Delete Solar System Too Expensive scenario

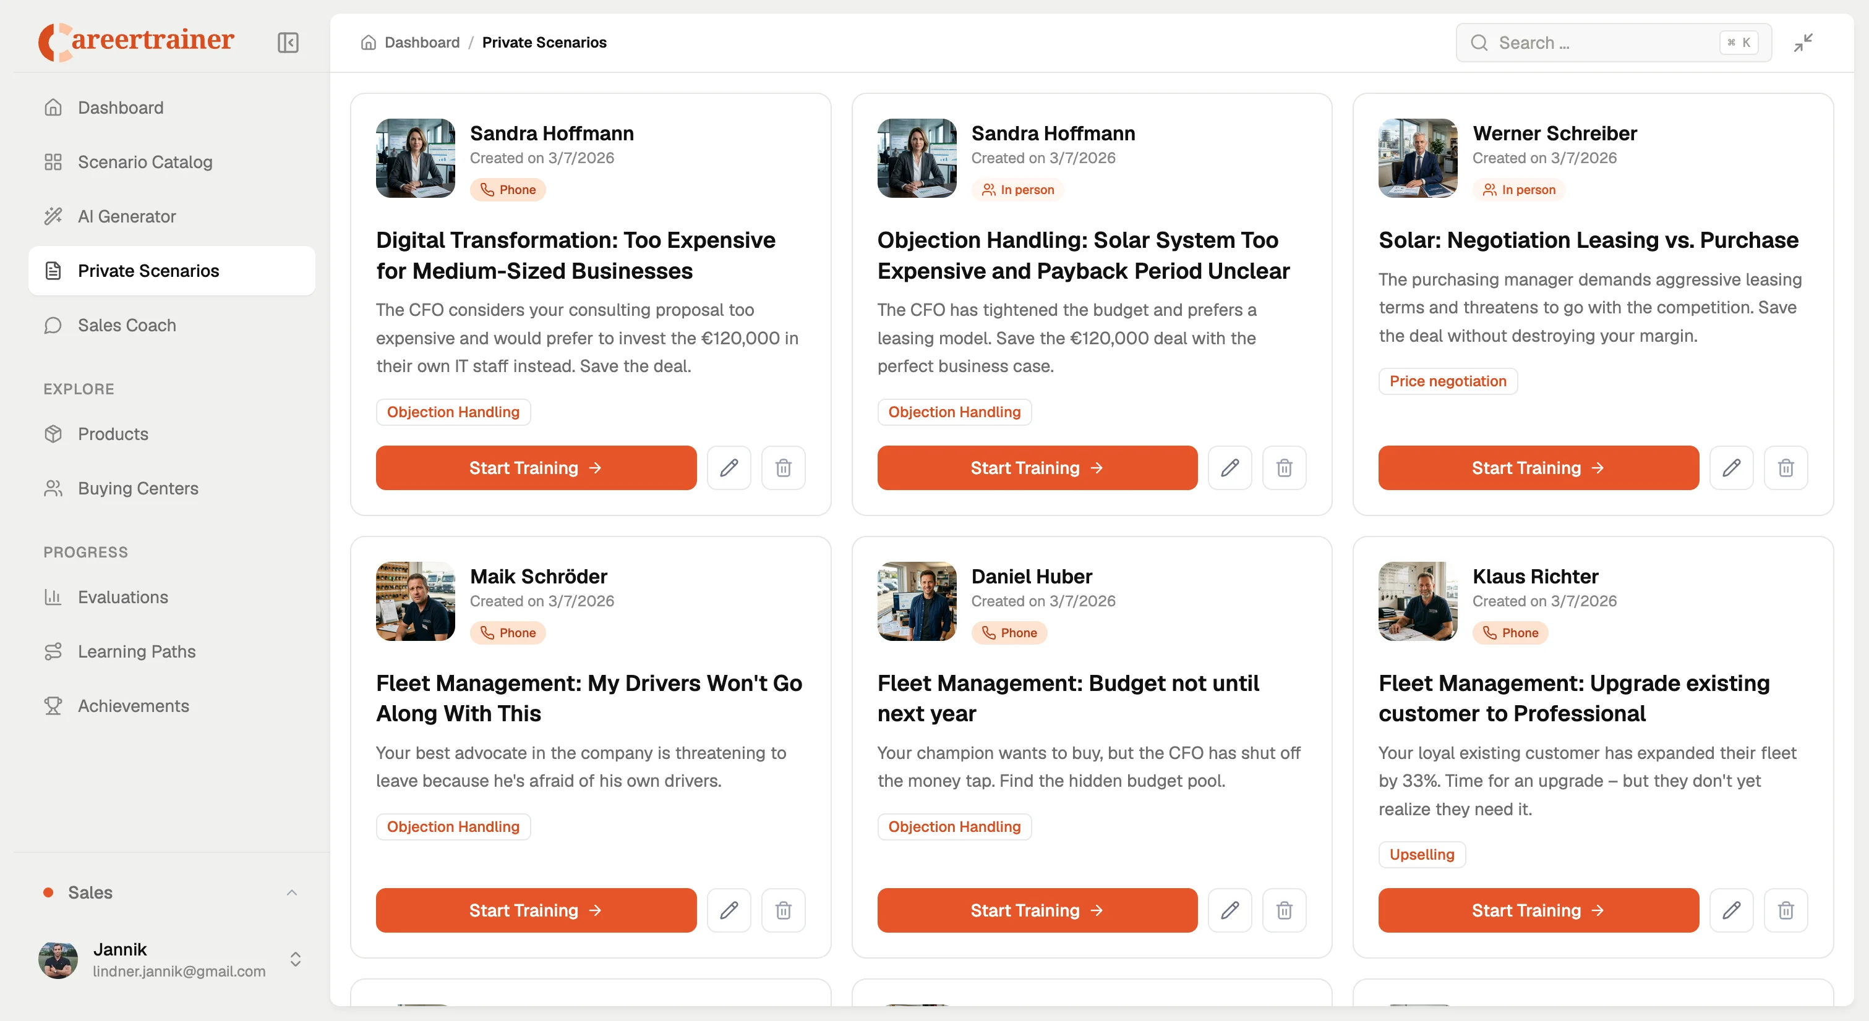pos(1284,468)
